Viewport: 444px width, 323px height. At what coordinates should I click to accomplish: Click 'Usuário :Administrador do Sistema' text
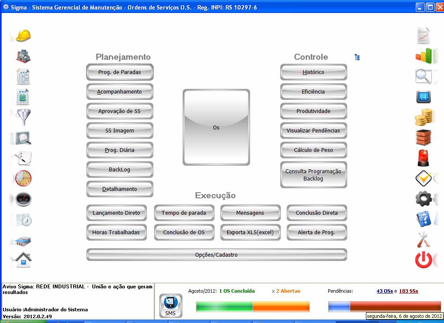pos(45,310)
